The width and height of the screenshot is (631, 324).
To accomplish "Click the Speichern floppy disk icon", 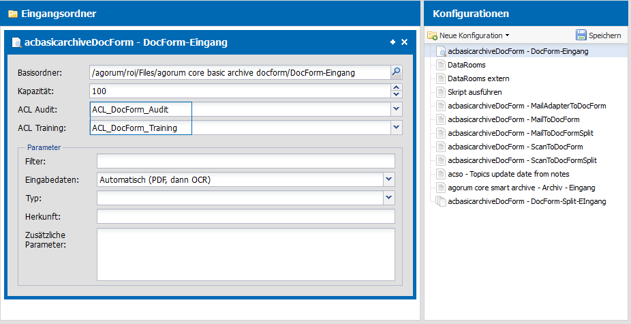I will click(581, 35).
